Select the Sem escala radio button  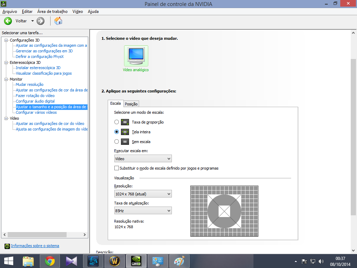pyautogui.click(x=116, y=142)
